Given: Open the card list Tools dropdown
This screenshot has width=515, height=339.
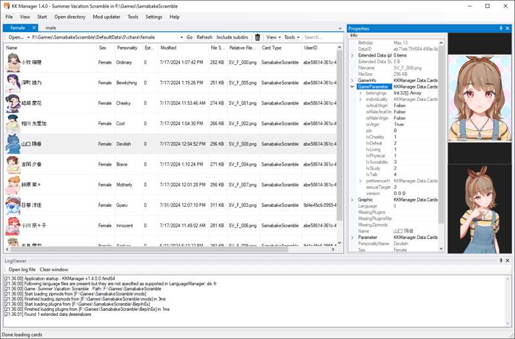Looking at the screenshot, I should pyautogui.click(x=292, y=37).
